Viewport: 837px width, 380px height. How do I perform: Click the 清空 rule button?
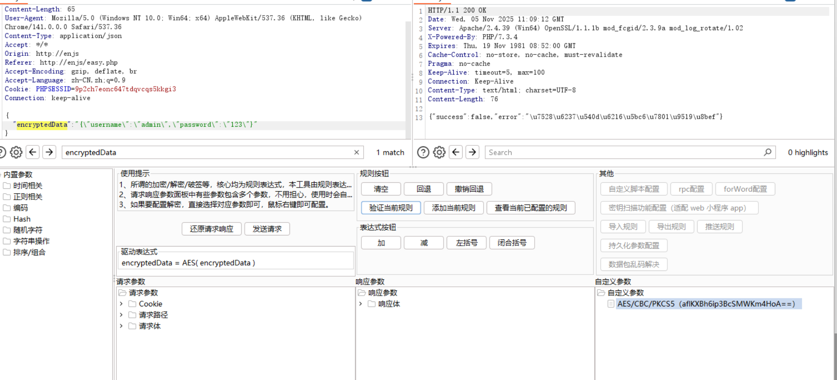381,189
